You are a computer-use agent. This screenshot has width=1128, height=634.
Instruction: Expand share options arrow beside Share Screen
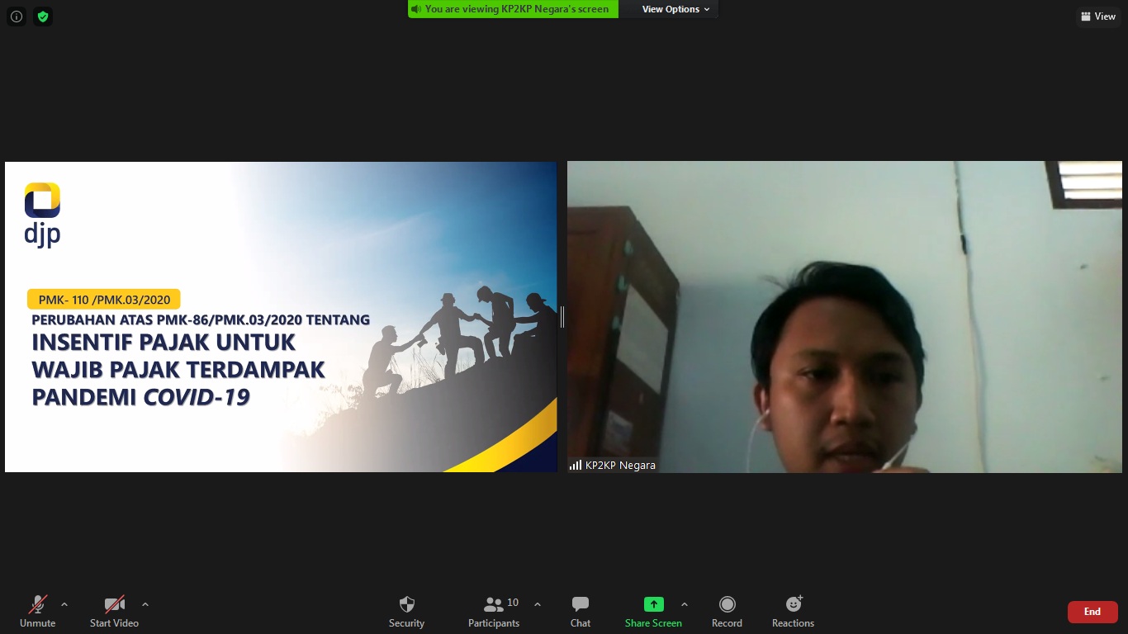(684, 604)
